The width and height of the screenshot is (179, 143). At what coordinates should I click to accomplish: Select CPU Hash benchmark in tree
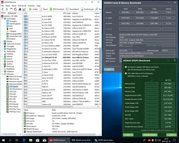click(x=13, y=96)
